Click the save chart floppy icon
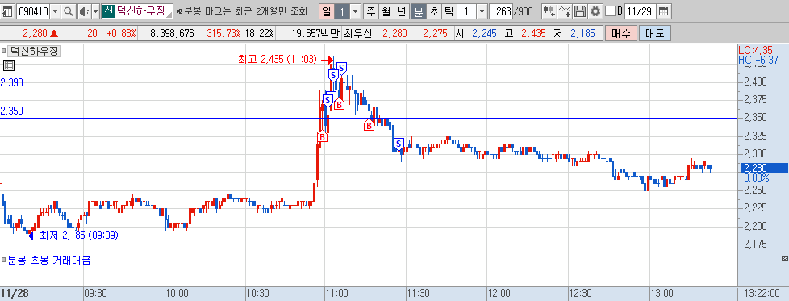 580,11
